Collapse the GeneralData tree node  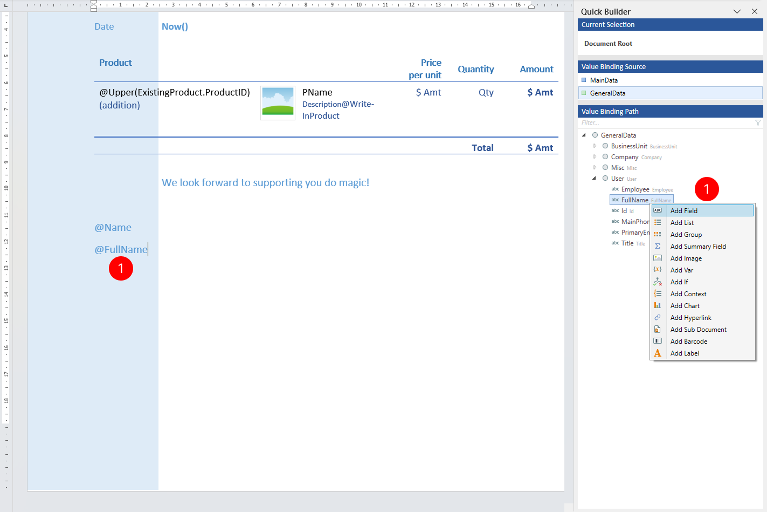(x=584, y=135)
